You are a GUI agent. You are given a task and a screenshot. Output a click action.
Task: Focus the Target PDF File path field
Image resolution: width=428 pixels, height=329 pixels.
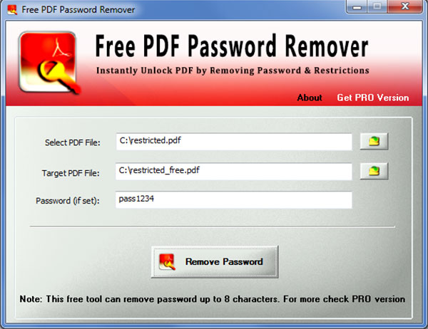pos(234,172)
